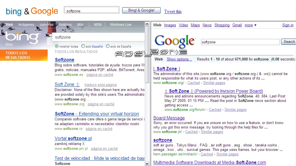Open Bing's Imágenes tab
The image size is (296, 166).
point(26,25)
